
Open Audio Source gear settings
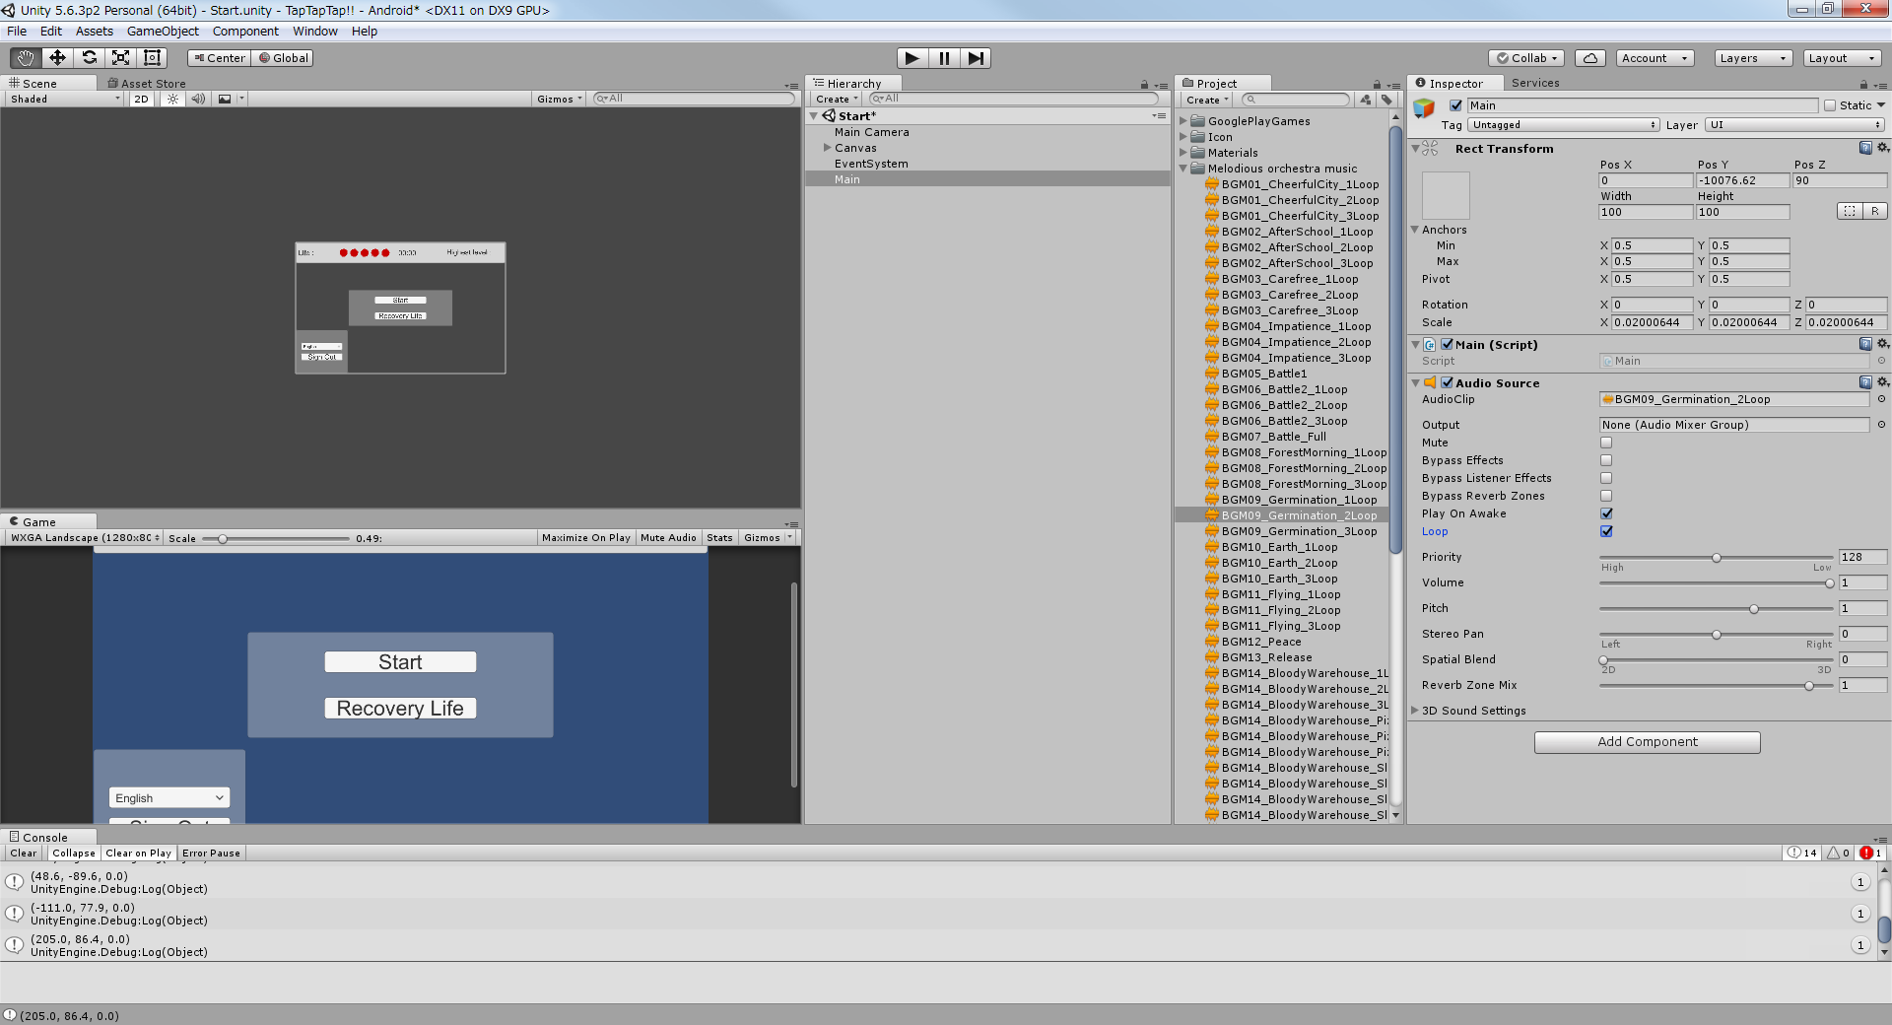[x=1883, y=382]
